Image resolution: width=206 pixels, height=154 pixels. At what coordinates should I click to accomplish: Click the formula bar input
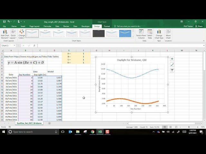point(120,46)
